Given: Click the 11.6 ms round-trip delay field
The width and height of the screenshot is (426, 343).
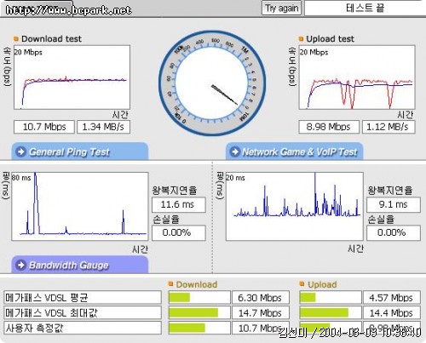Looking at the screenshot, I should point(179,205).
